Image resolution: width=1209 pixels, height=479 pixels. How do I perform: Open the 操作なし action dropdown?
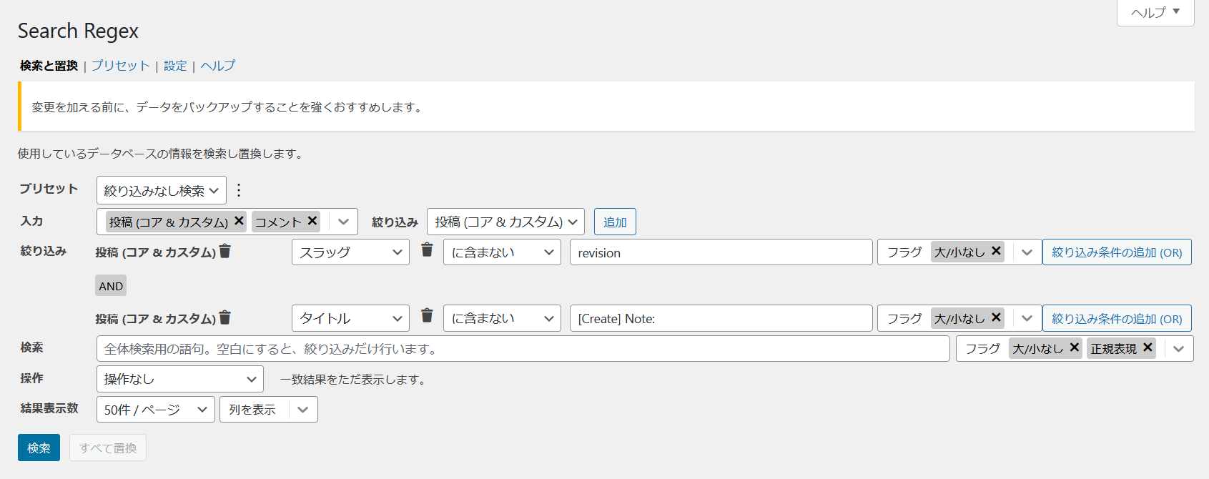pos(179,379)
